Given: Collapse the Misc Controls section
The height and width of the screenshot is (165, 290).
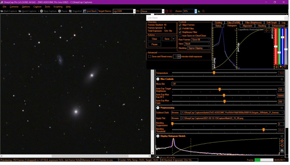Looking at the screenshot, I should click(x=158, y=79).
